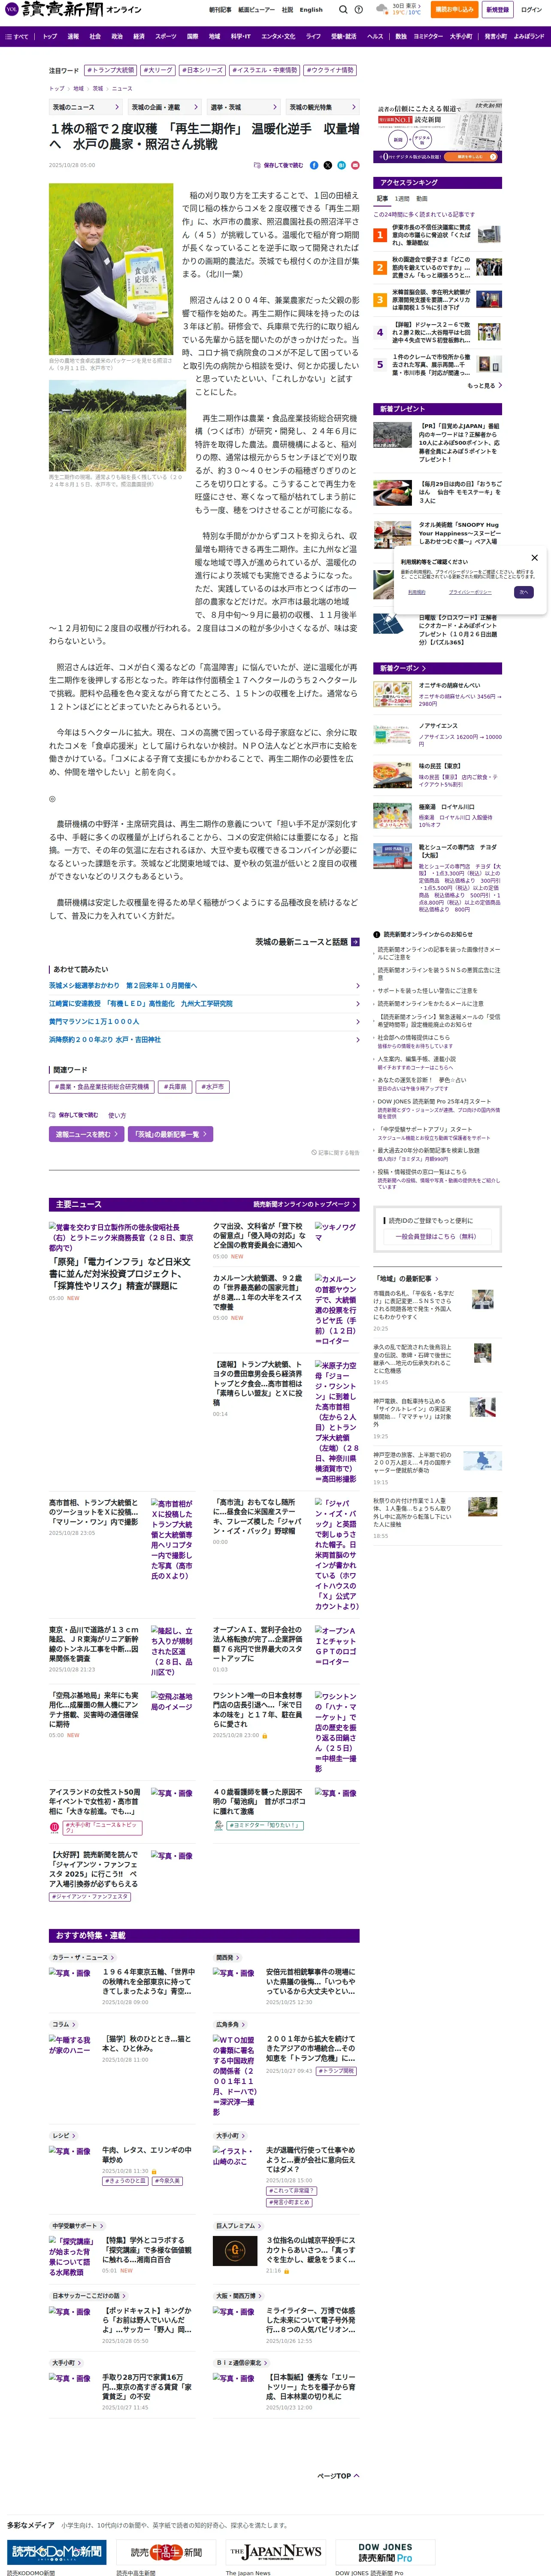Switch ranking to the 動画 tab
The height and width of the screenshot is (2576, 551).
point(421,199)
